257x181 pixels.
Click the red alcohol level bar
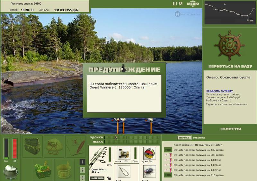coord(14,149)
